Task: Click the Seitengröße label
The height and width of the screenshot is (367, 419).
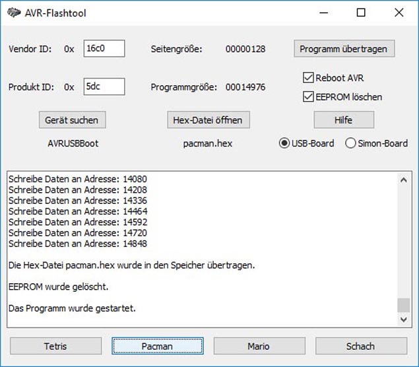Action: coord(176,50)
